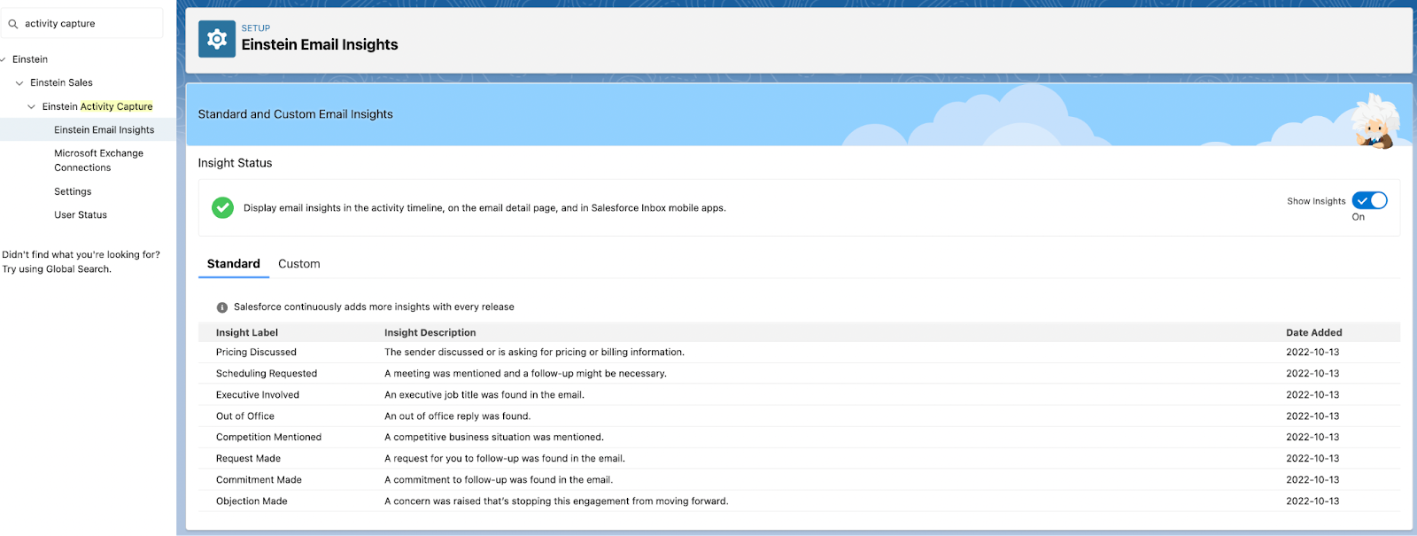Click the Quick Find field containing activity capture
This screenshot has height=536, width=1417.
point(81,24)
